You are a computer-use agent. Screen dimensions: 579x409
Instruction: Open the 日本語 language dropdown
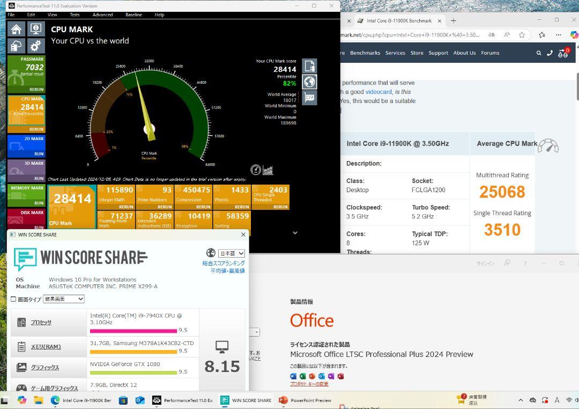click(x=232, y=253)
